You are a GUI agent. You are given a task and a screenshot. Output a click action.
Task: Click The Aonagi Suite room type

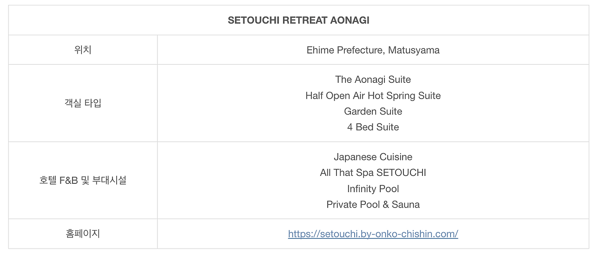[x=373, y=80]
